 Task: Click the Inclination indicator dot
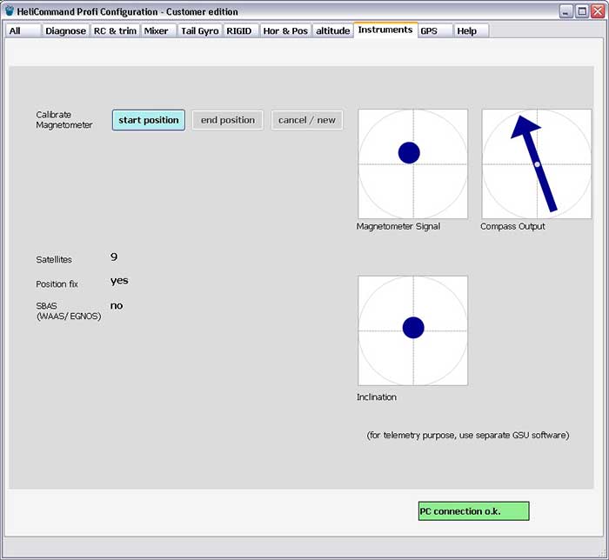click(x=413, y=328)
